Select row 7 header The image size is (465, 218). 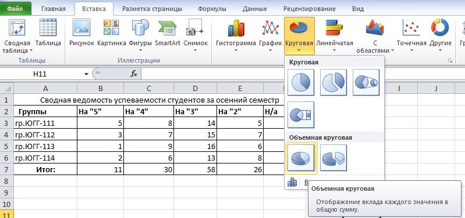[7, 170]
